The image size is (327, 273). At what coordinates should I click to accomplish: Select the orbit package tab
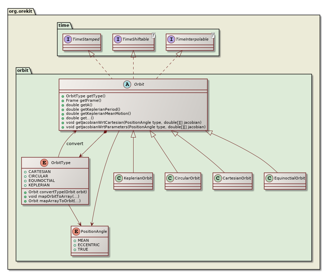coord(23,70)
